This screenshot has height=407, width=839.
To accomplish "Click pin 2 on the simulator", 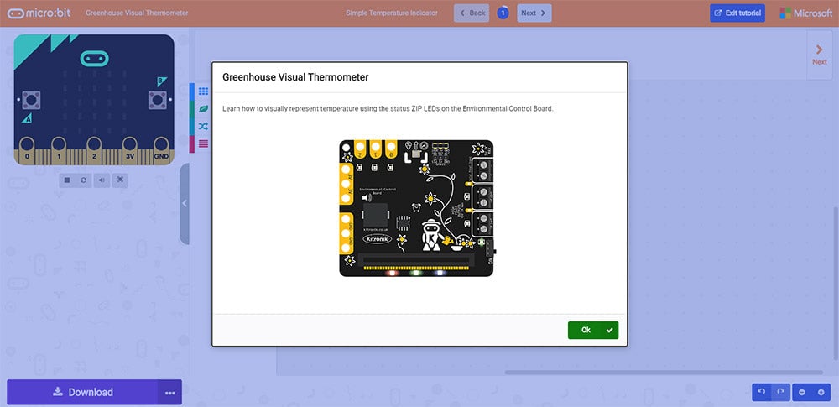I will coord(94,150).
